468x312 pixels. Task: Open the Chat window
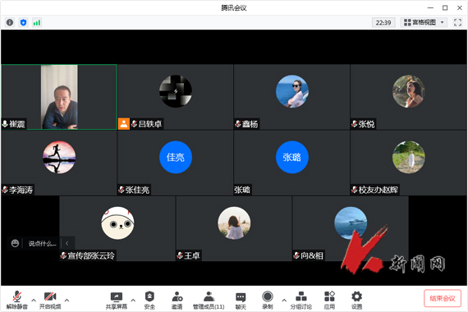click(x=241, y=300)
